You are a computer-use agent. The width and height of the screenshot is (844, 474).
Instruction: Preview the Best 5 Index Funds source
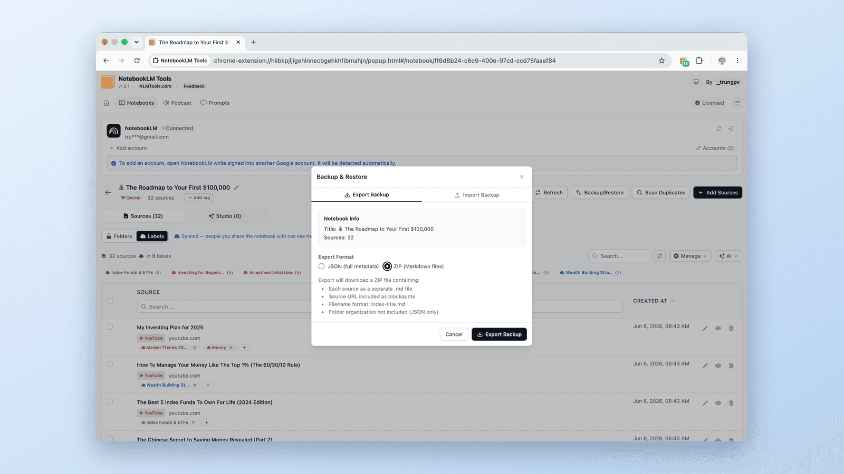(718, 403)
